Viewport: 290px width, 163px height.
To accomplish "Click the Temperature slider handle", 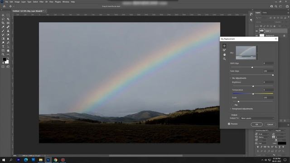I will 253,94.
